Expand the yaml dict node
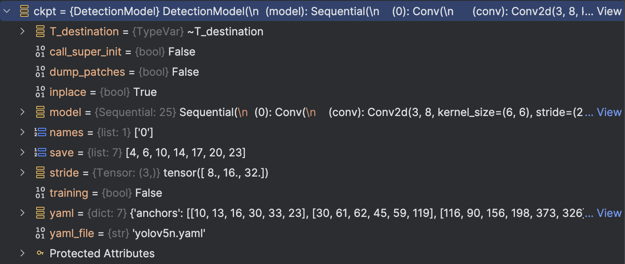Image resolution: width=625 pixels, height=264 pixels. click(22, 213)
